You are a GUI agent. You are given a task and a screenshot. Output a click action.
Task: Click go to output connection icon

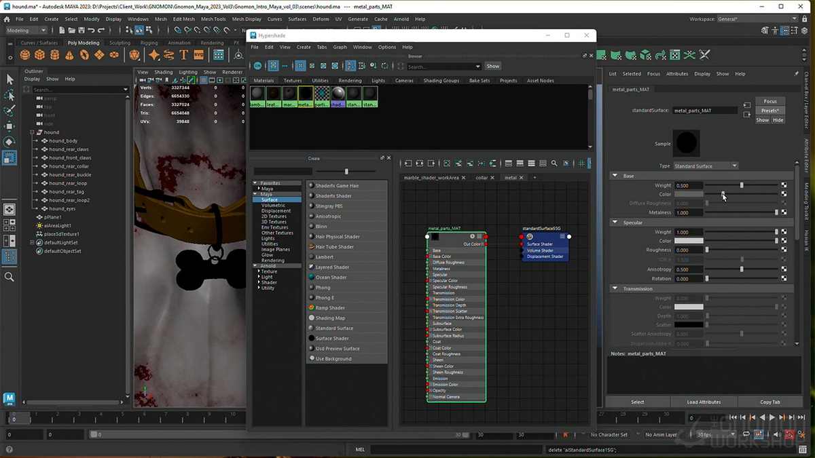tap(747, 116)
